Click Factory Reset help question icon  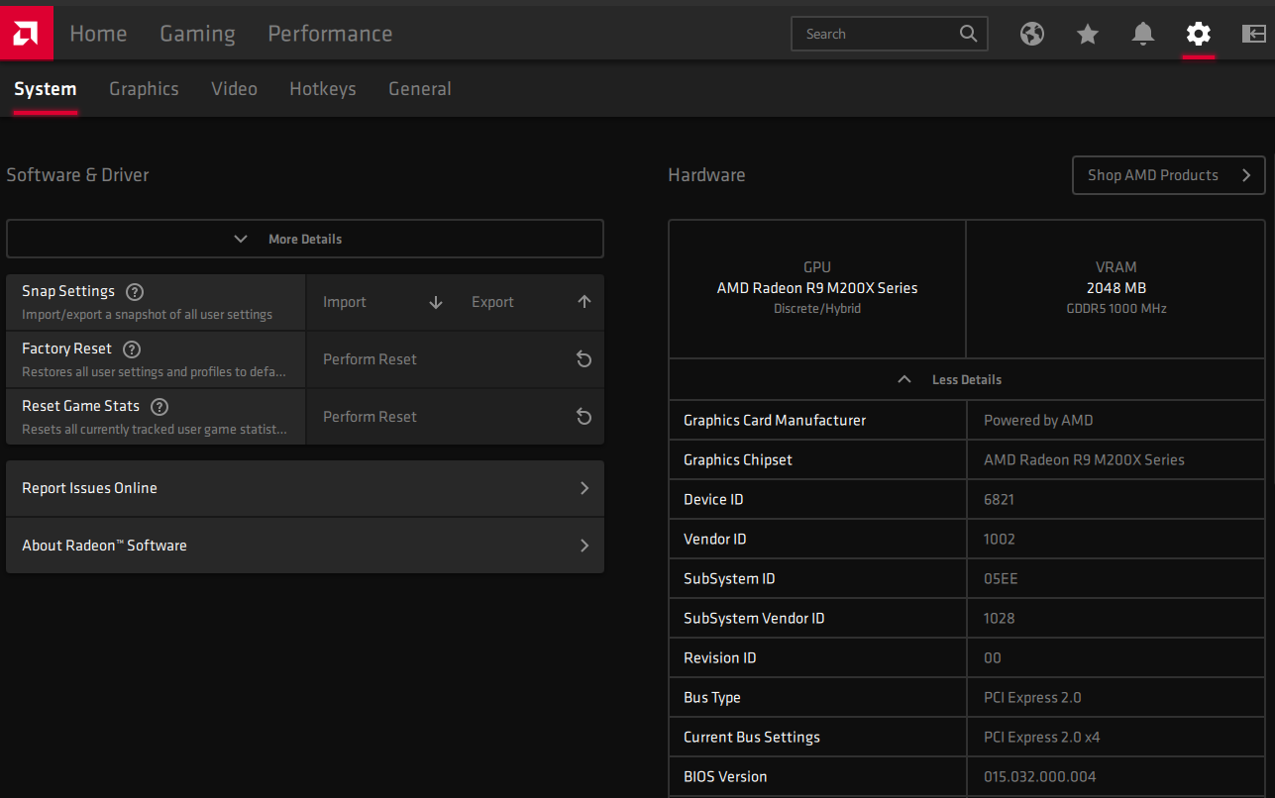click(132, 349)
